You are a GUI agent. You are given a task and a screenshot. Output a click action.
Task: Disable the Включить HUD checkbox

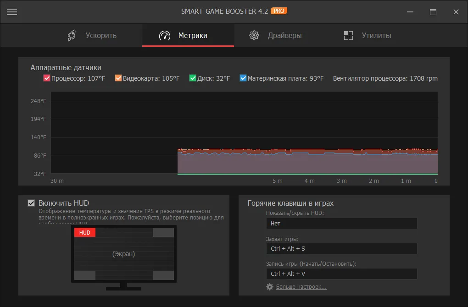[31, 203]
